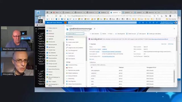Open Dashboard from the Azure left menu
Screen dimensions: 182x102
pyautogui.click(x=51, y=33)
